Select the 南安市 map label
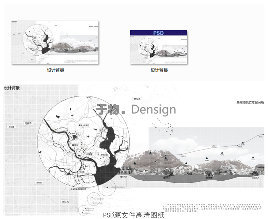The height and width of the screenshot is (219, 268). [28, 124]
